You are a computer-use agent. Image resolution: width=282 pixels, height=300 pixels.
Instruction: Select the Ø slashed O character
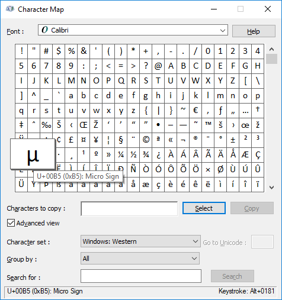[x=220, y=169]
